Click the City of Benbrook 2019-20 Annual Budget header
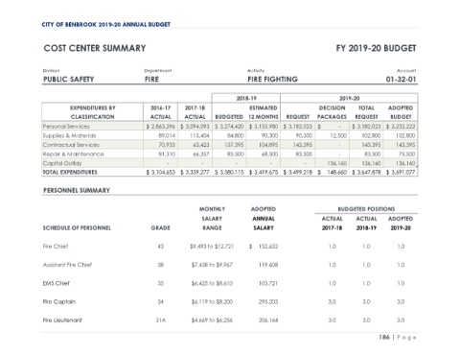This screenshot has height=356, width=460. tap(106, 25)
